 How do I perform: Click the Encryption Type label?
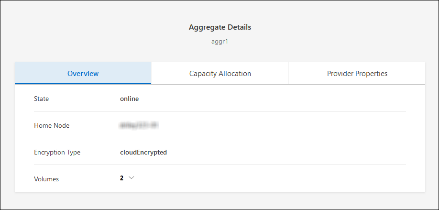tap(57, 152)
